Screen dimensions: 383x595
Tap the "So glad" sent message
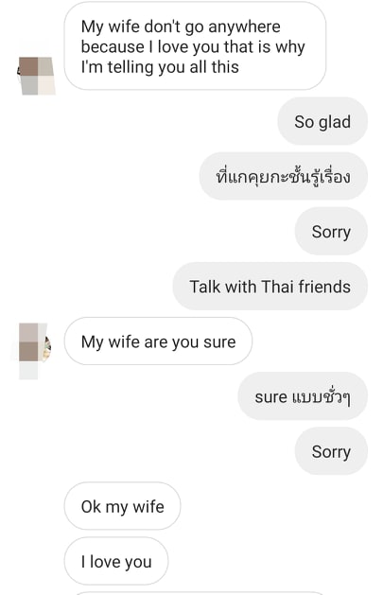(x=322, y=121)
